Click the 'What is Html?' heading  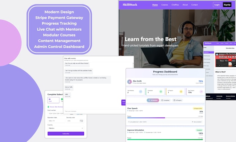tap(220, 72)
